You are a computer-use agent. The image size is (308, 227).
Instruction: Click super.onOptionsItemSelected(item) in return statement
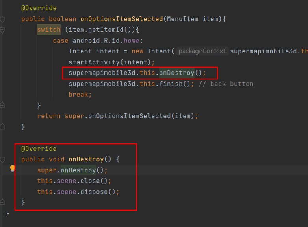tap(129, 116)
